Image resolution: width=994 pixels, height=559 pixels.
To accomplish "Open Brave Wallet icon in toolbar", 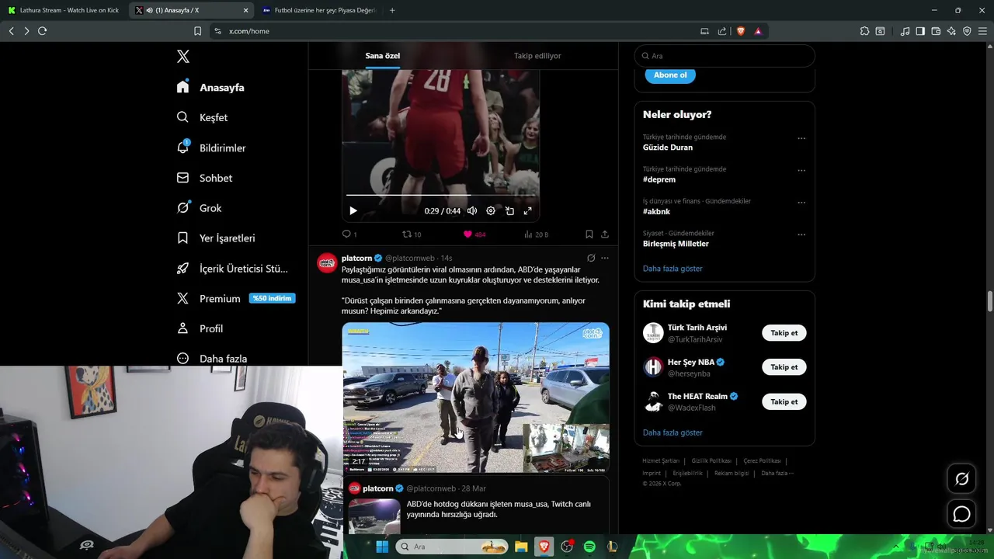I will [936, 31].
